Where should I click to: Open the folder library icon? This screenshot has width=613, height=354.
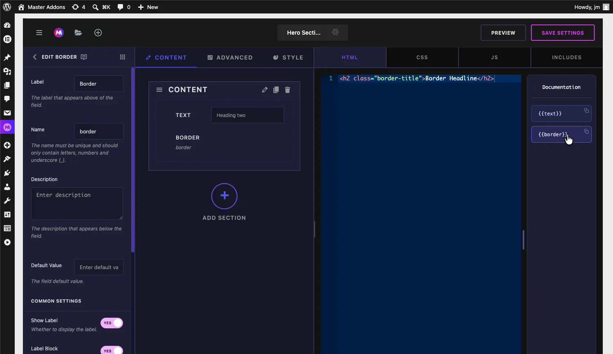78,33
